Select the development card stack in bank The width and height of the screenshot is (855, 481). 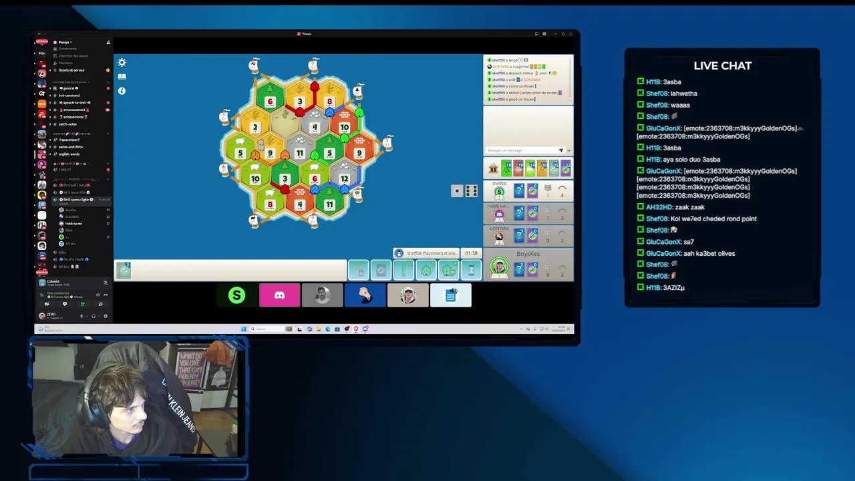[566, 168]
